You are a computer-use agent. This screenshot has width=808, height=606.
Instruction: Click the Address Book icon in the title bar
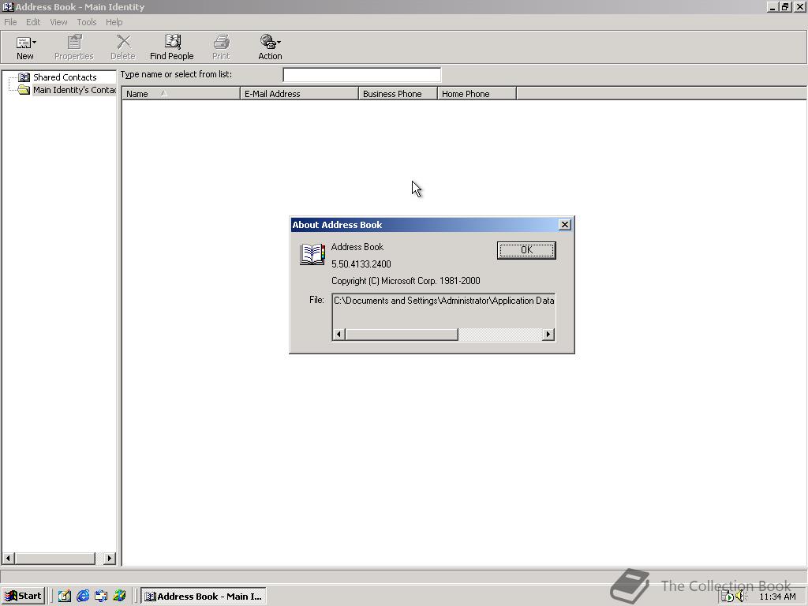8,7
